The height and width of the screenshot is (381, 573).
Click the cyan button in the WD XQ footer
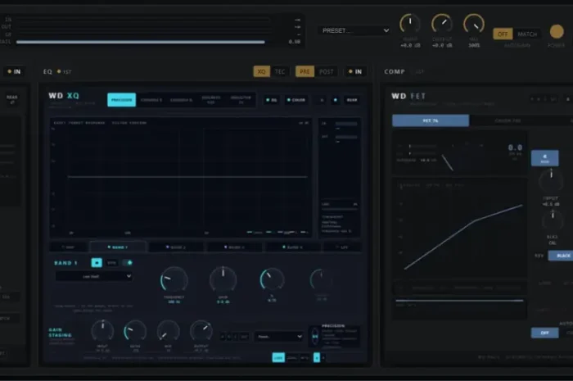(x=278, y=357)
